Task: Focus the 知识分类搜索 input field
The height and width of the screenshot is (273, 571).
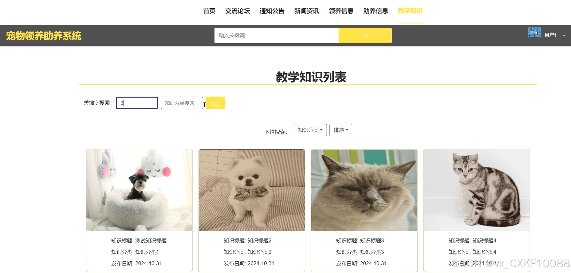Action: (x=182, y=103)
